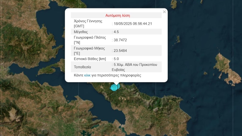Click the 'Μέγεθος' row label
242x136 pixels.
coord(81,32)
